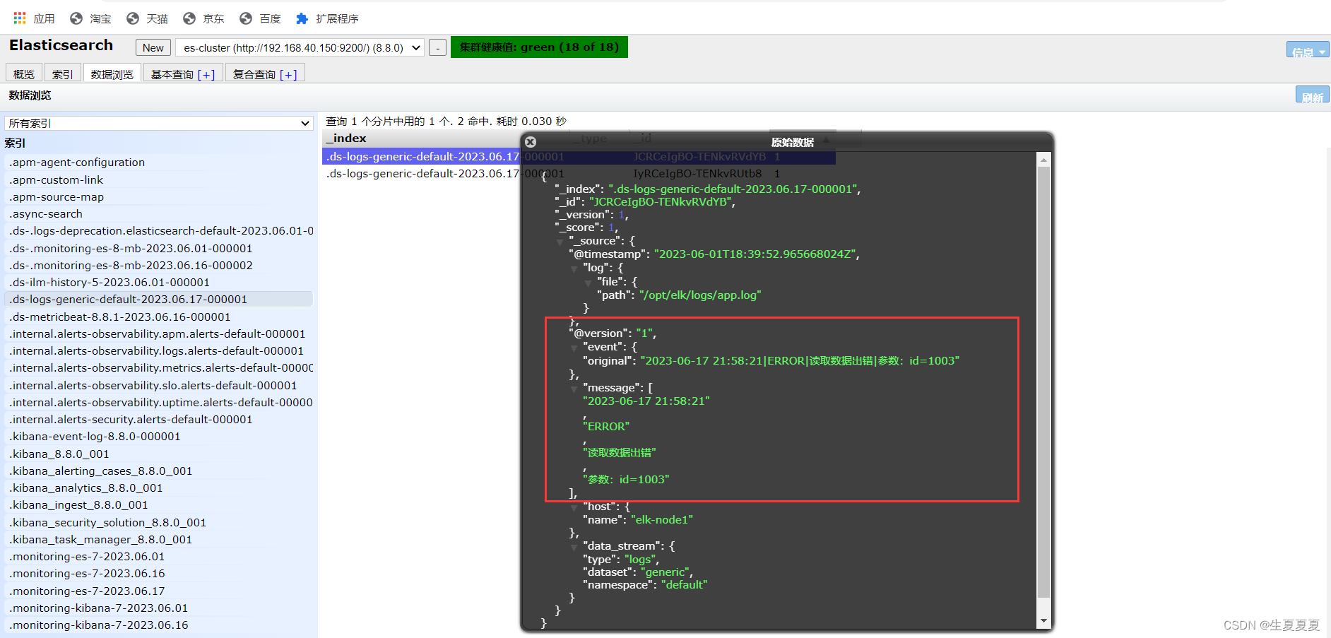Collapse the "message" array node
Image resolution: width=1331 pixels, height=638 pixels.
(x=574, y=389)
